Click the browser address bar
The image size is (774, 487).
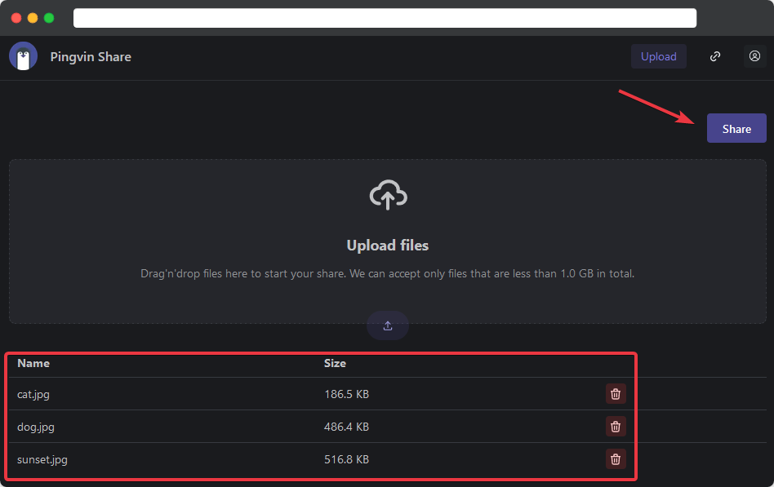[385, 18]
